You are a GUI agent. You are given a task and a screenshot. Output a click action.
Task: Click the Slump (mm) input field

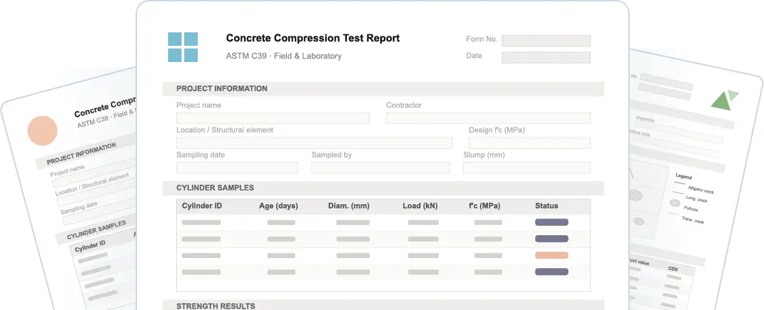526,168
